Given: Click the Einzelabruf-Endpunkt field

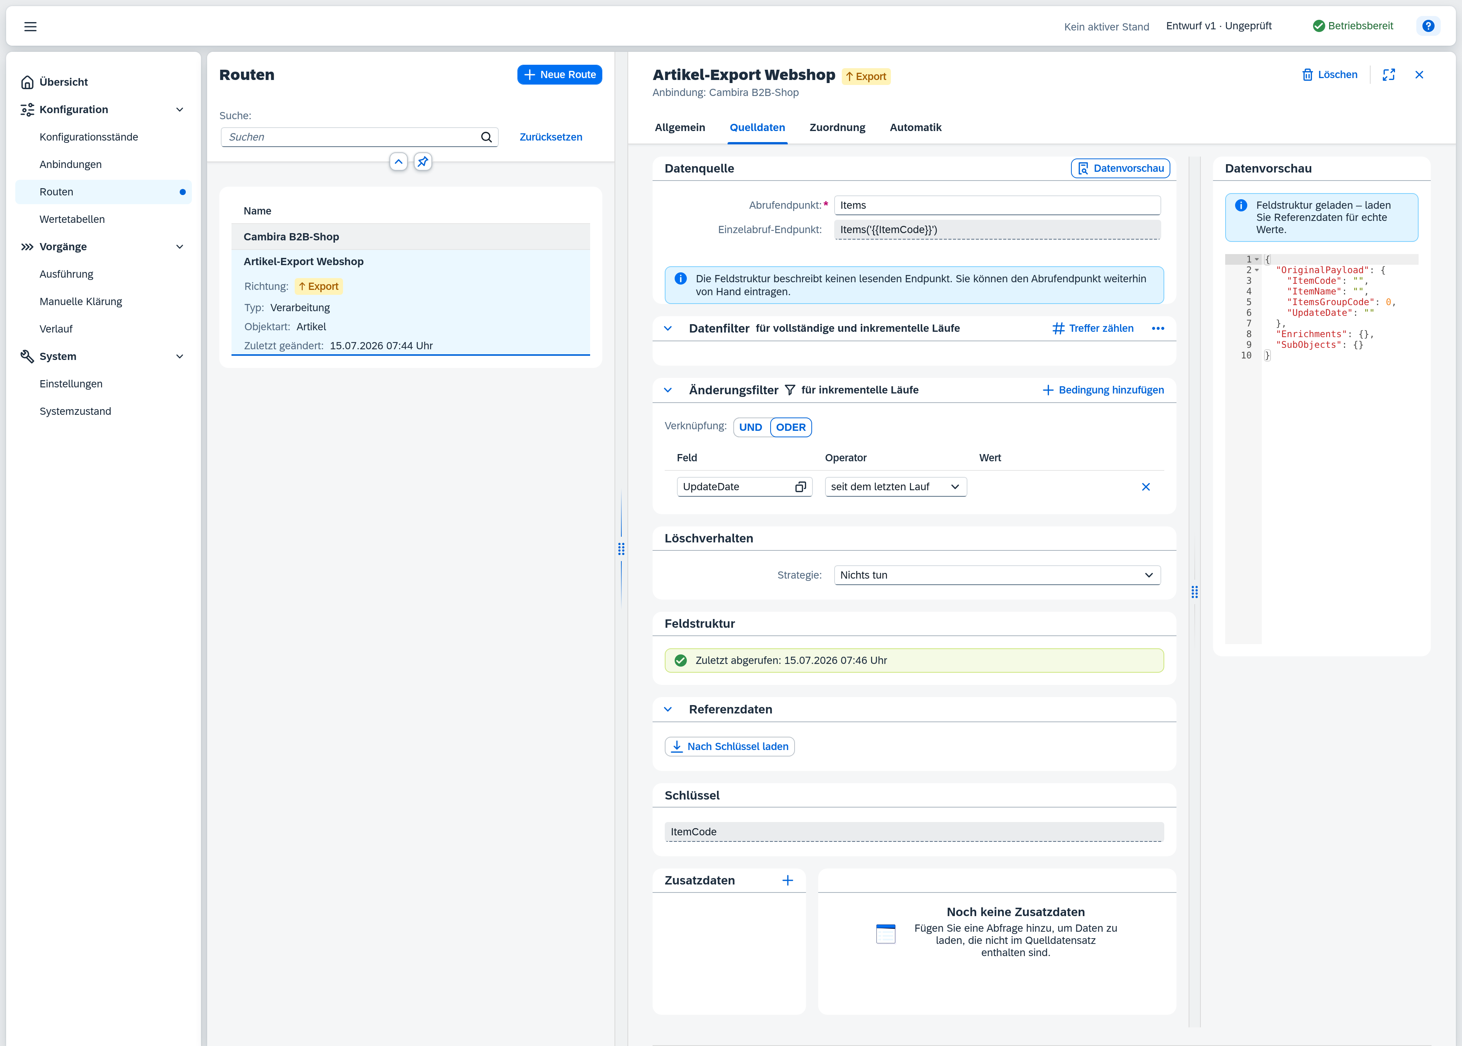Looking at the screenshot, I should tap(996, 230).
